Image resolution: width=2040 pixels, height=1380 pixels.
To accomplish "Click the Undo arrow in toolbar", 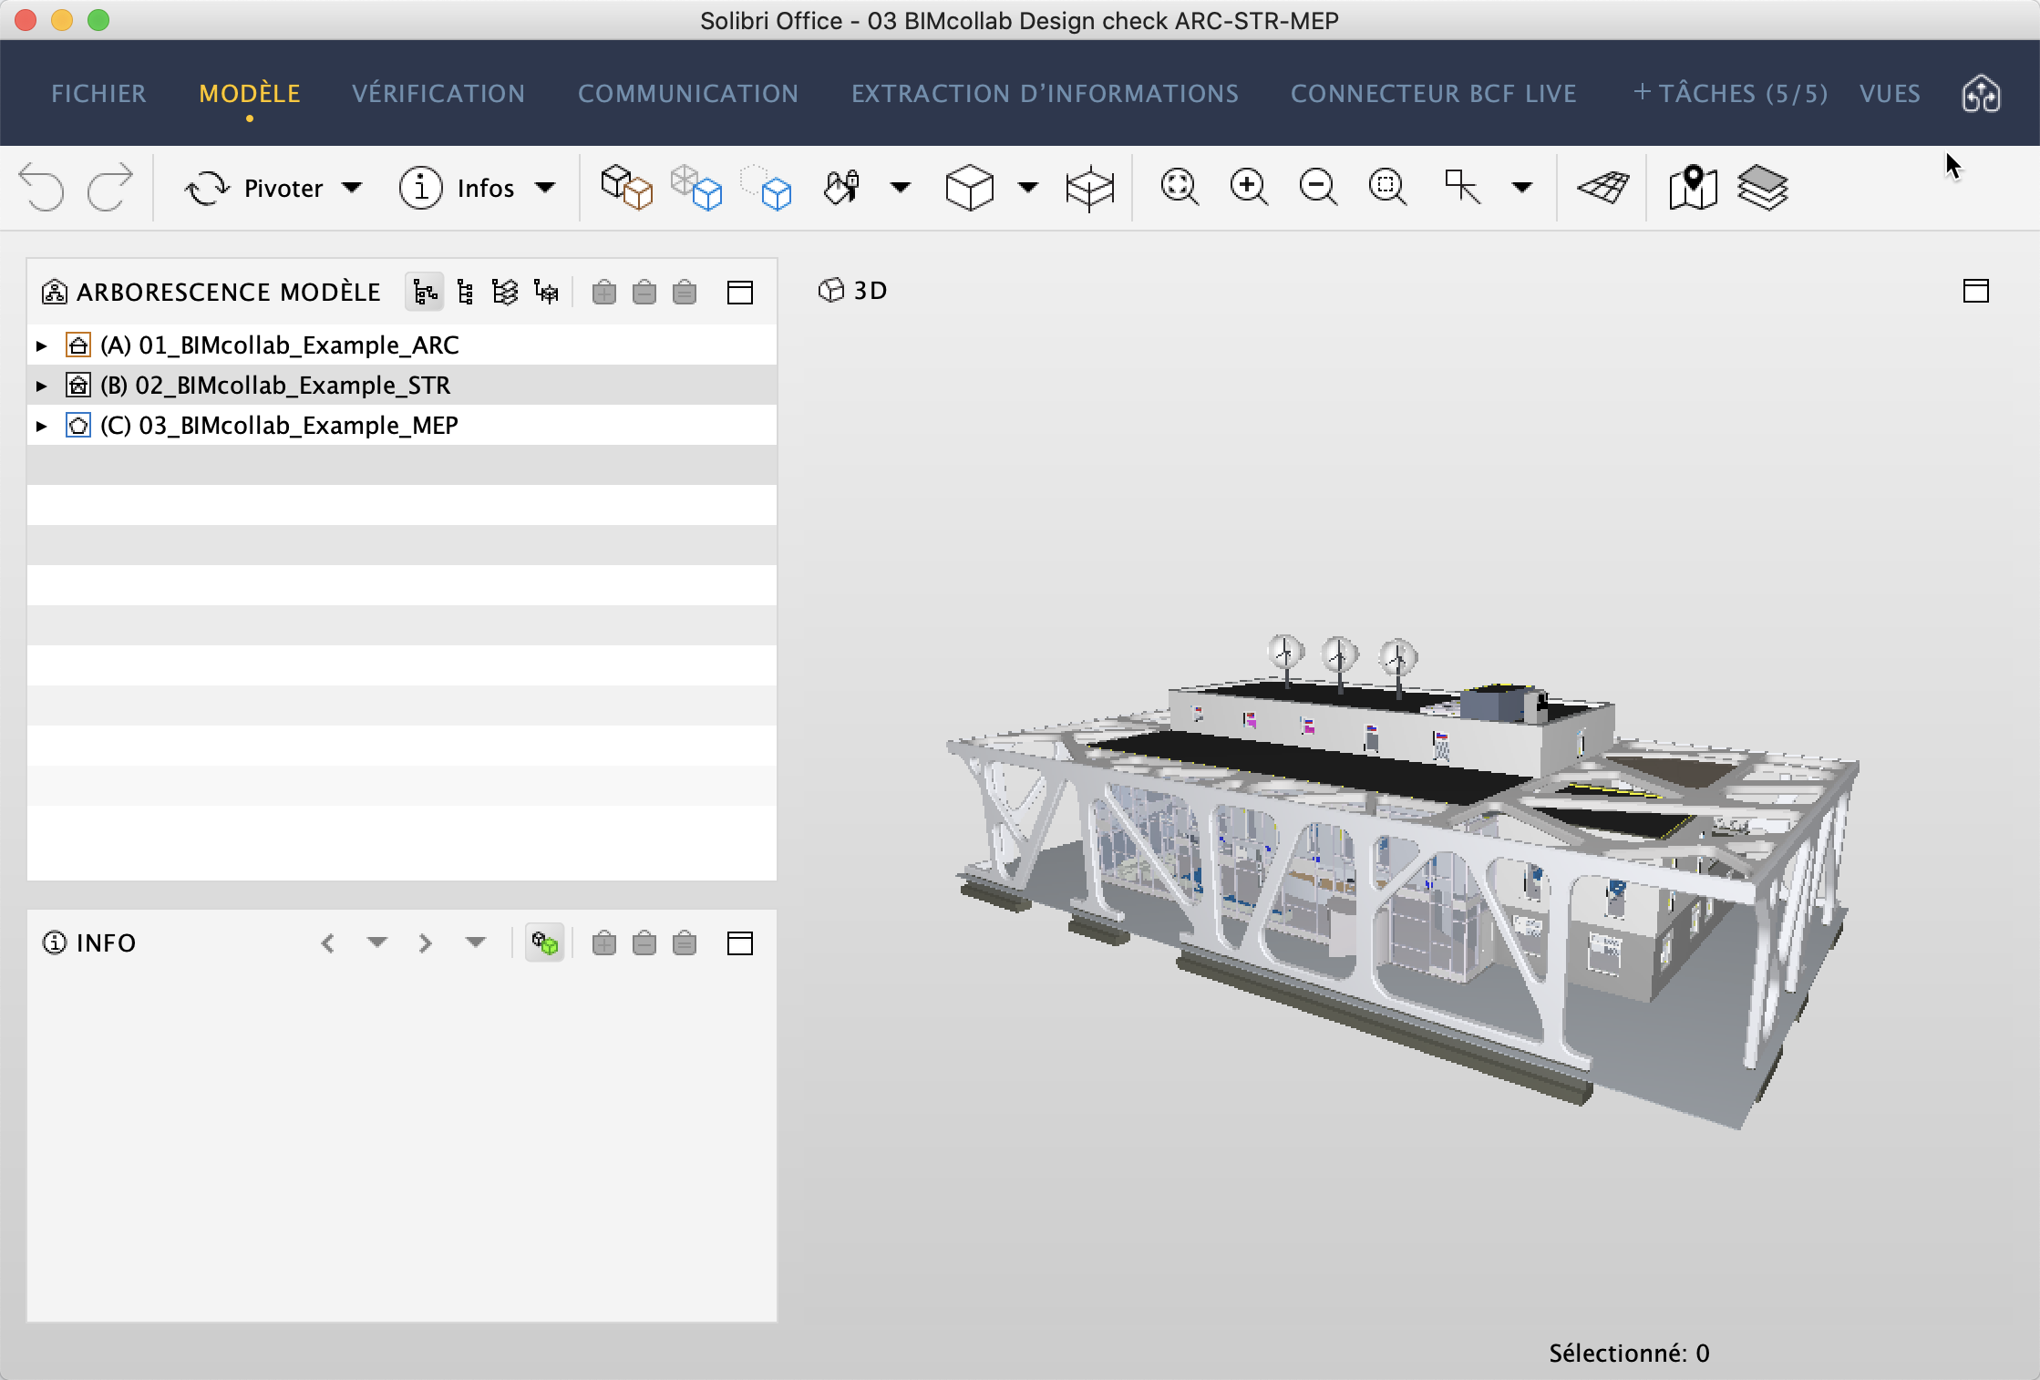I will [42, 188].
